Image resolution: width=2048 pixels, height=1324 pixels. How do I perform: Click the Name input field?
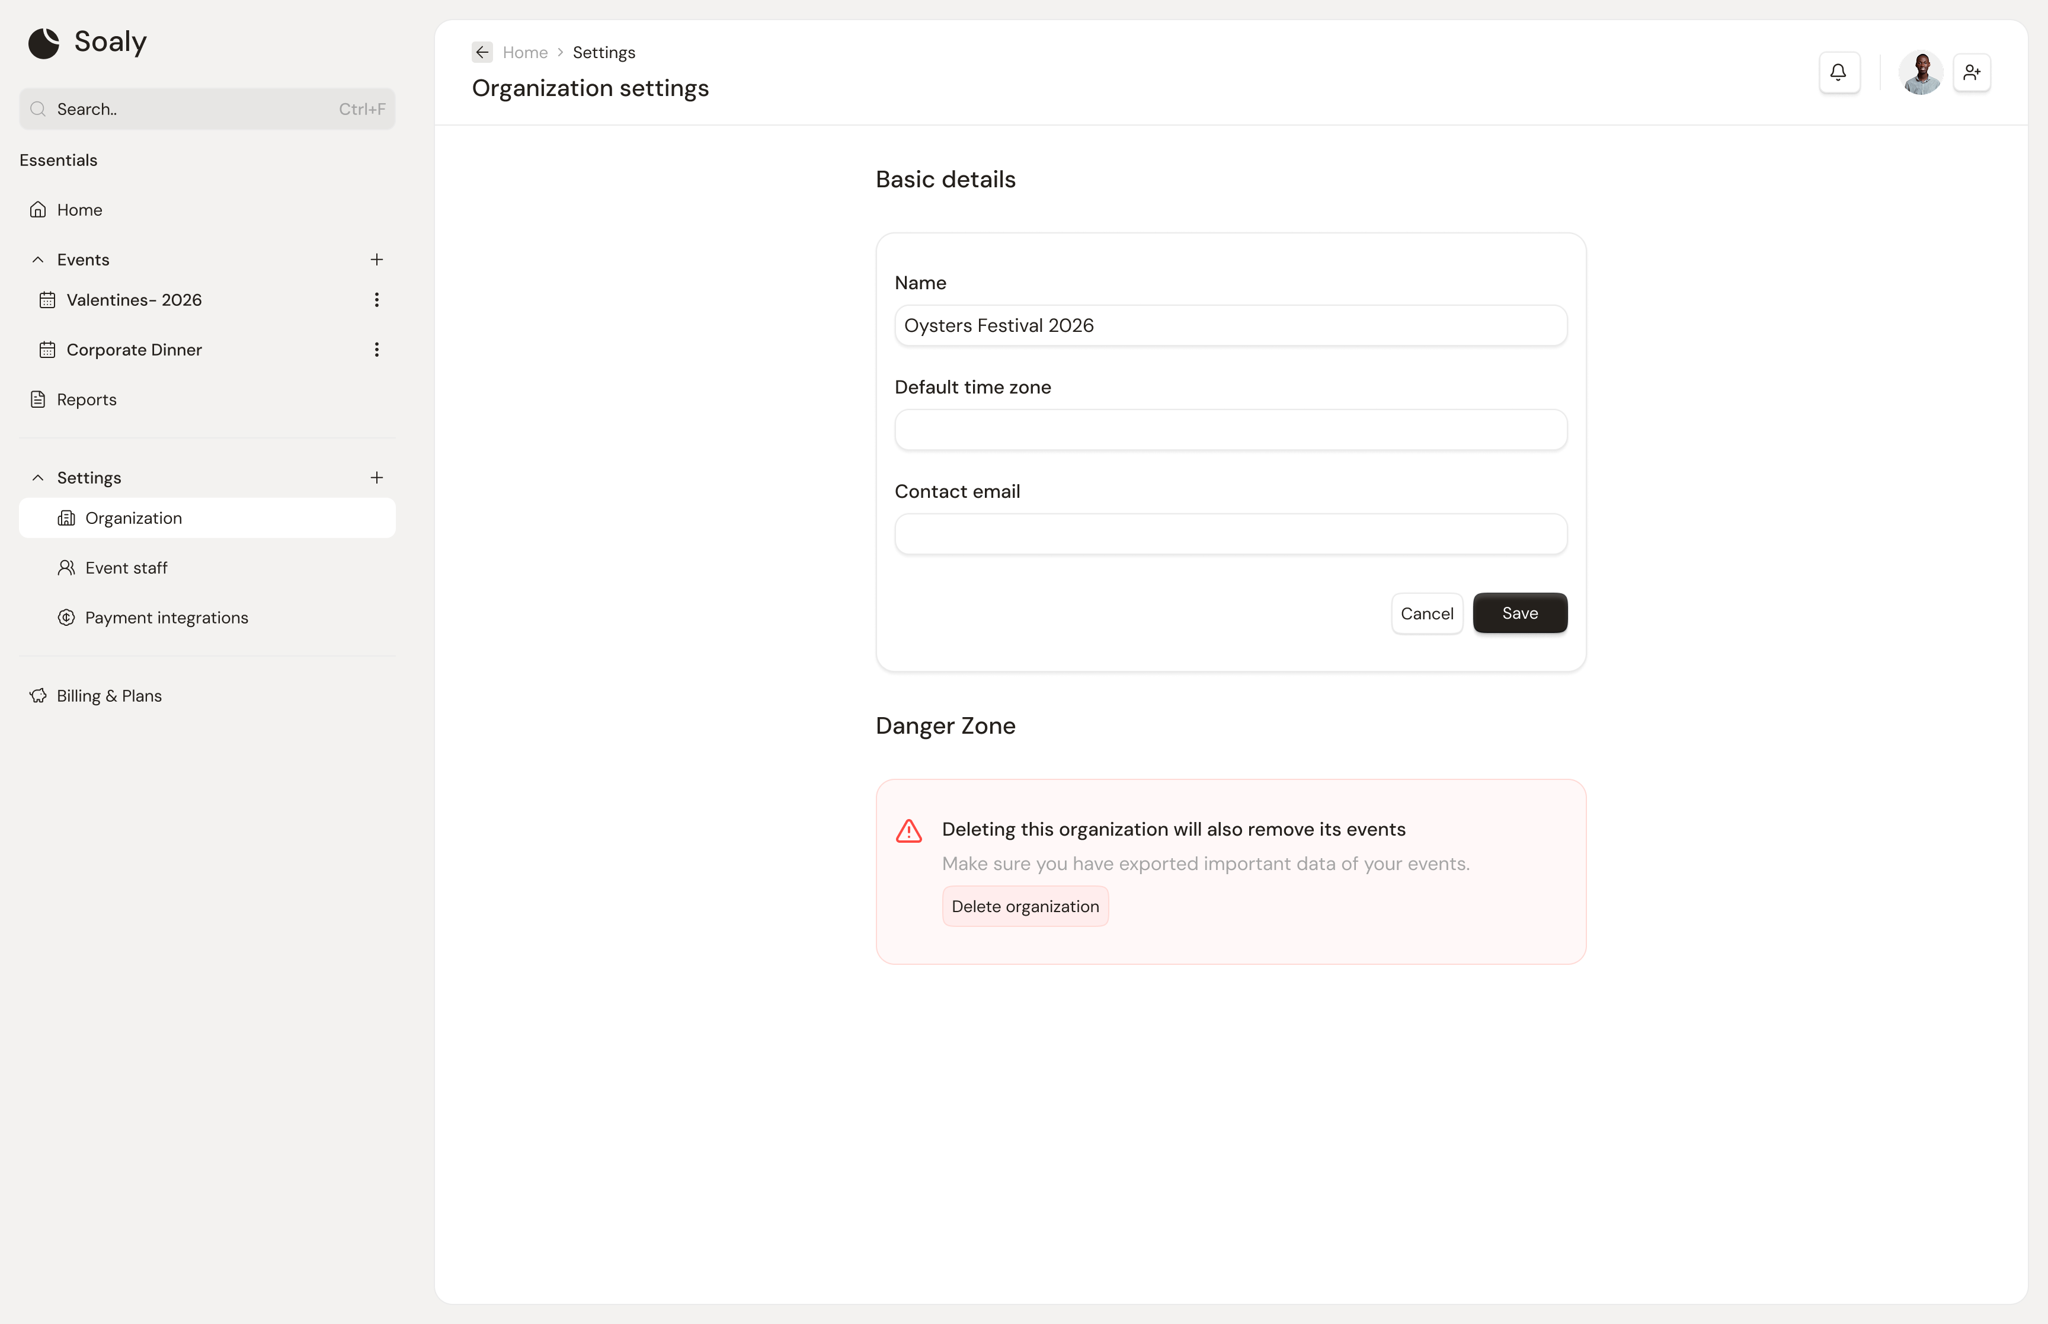(1231, 326)
